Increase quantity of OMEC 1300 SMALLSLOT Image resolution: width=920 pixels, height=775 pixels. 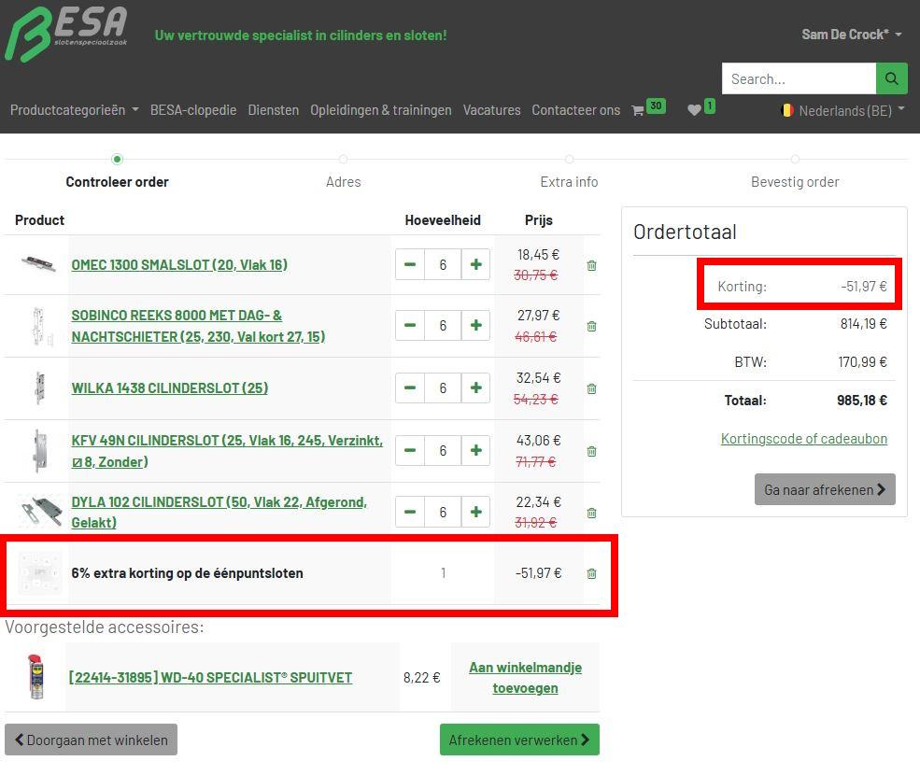click(x=475, y=265)
